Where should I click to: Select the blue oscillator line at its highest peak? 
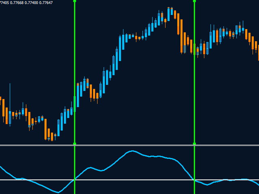click(132, 151)
